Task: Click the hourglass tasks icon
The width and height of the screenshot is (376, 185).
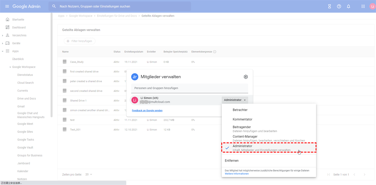Action: click(329, 6)
